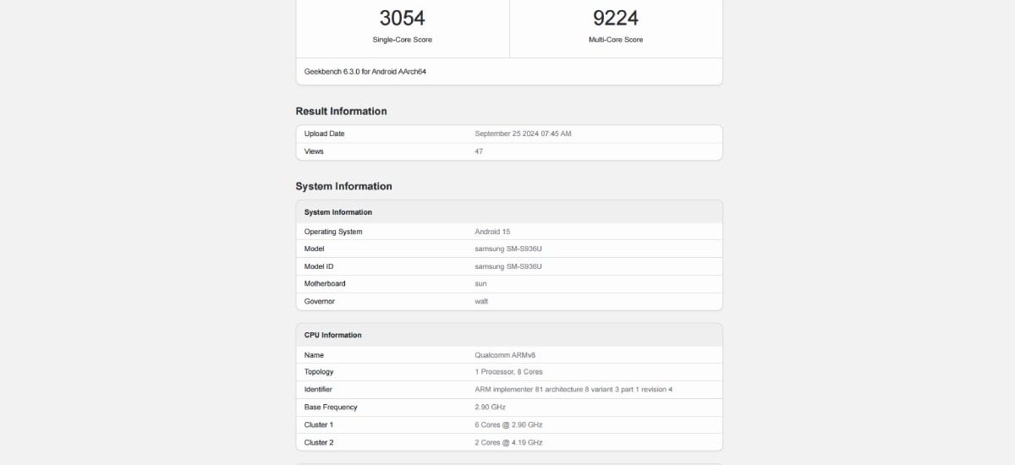Screen dimensions: 1015x465
Task: Click the 9224 multi-core score number
Action: click(x=615, y=18)
